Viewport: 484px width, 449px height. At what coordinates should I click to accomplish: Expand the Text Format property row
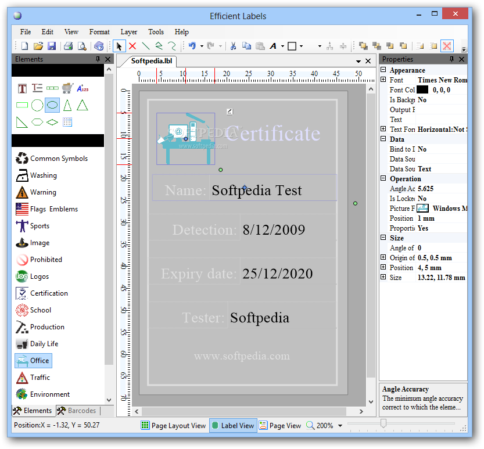[383, 129]
